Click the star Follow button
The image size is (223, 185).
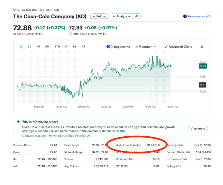coord(99,16)
